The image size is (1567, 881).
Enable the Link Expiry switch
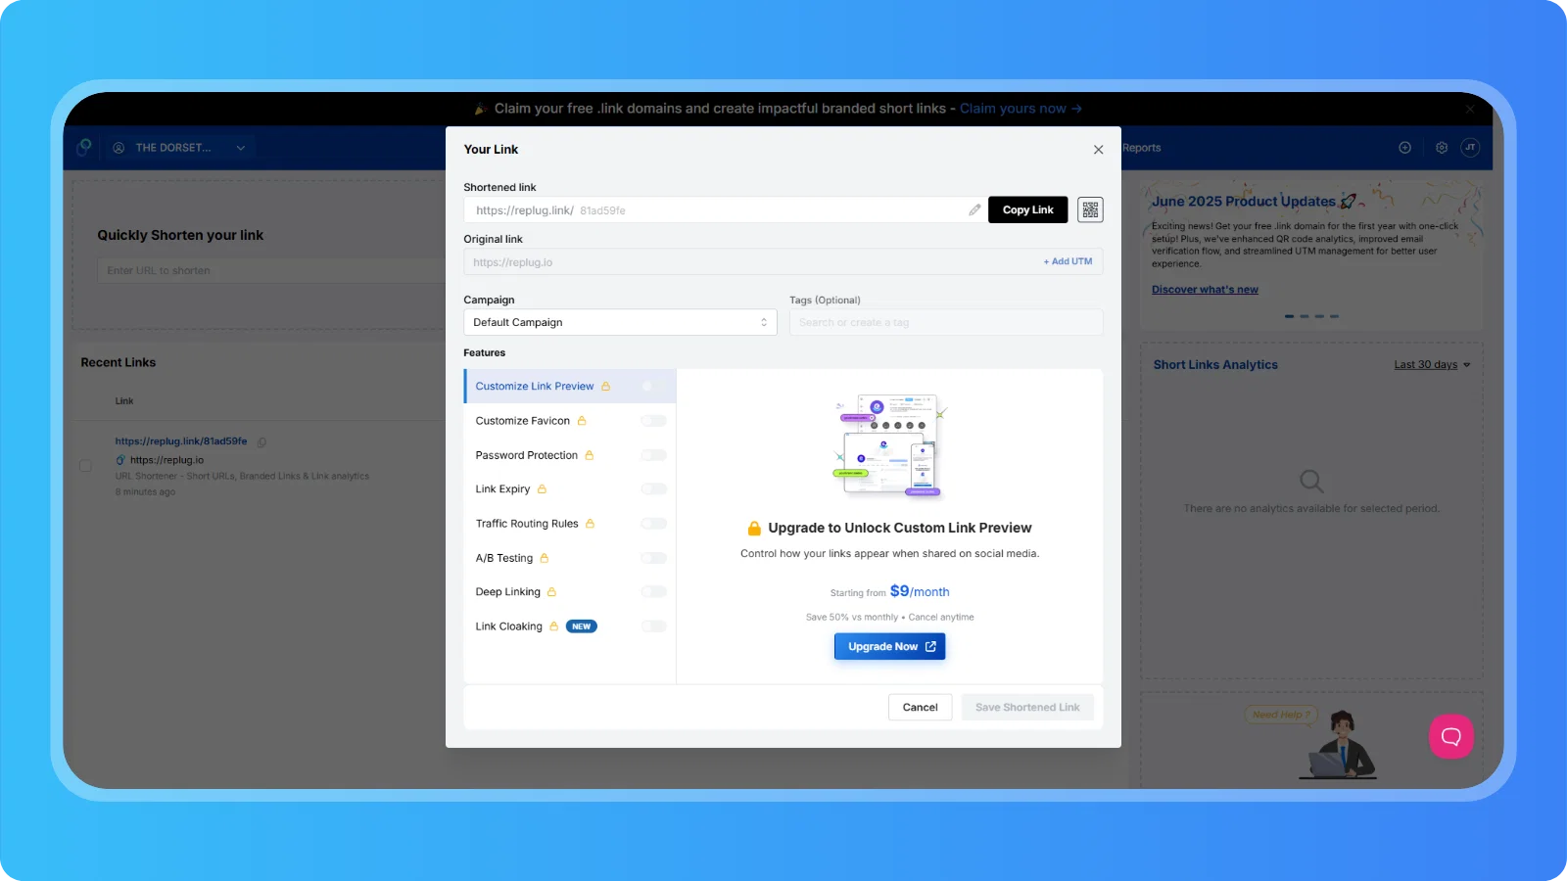[653, 489]
